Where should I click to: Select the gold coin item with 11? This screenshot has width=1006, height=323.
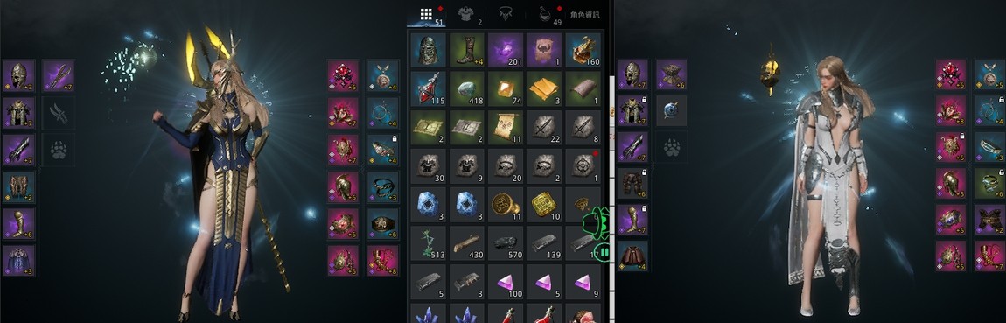pos(505,204)
